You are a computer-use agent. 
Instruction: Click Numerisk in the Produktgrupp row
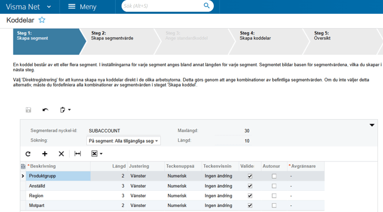177,176
